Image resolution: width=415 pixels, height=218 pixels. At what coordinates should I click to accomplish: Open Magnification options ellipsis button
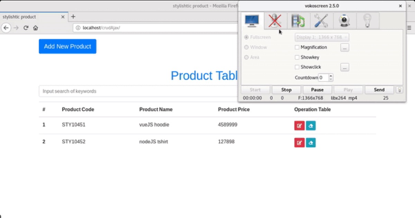point(344,47)
